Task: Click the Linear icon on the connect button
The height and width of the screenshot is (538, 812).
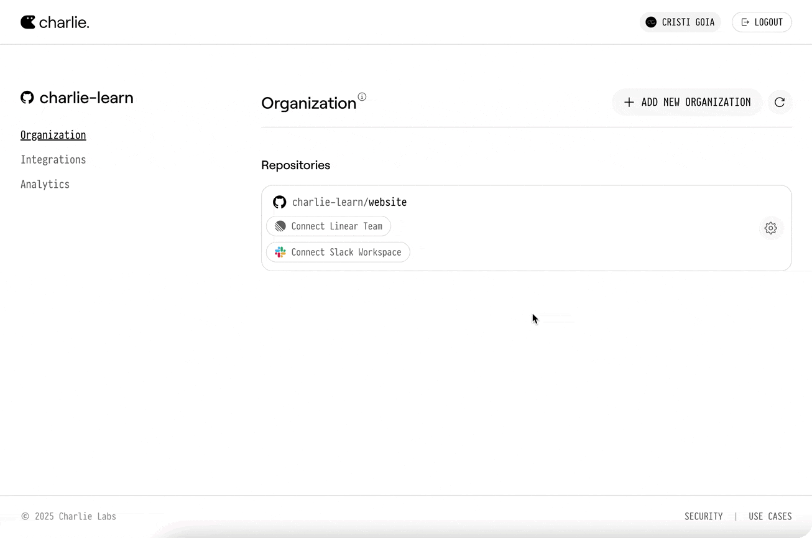Action: click(280, 226)
